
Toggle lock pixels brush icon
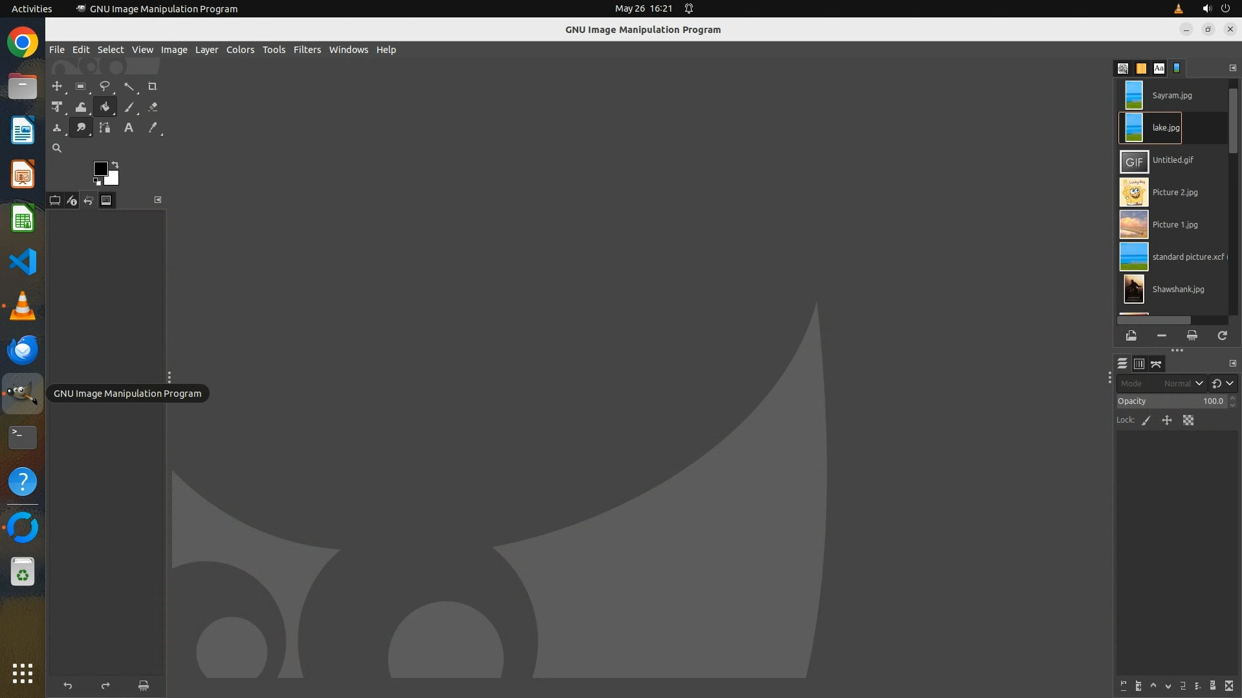click(x=1146, y=421)
